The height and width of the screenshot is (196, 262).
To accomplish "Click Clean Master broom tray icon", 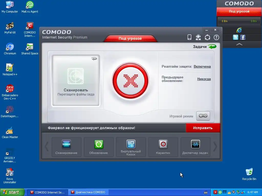I will tap(229, 192).
